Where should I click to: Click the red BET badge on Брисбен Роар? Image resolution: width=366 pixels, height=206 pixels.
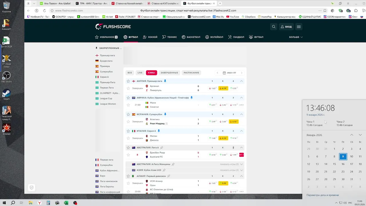[x=241, y=155]
